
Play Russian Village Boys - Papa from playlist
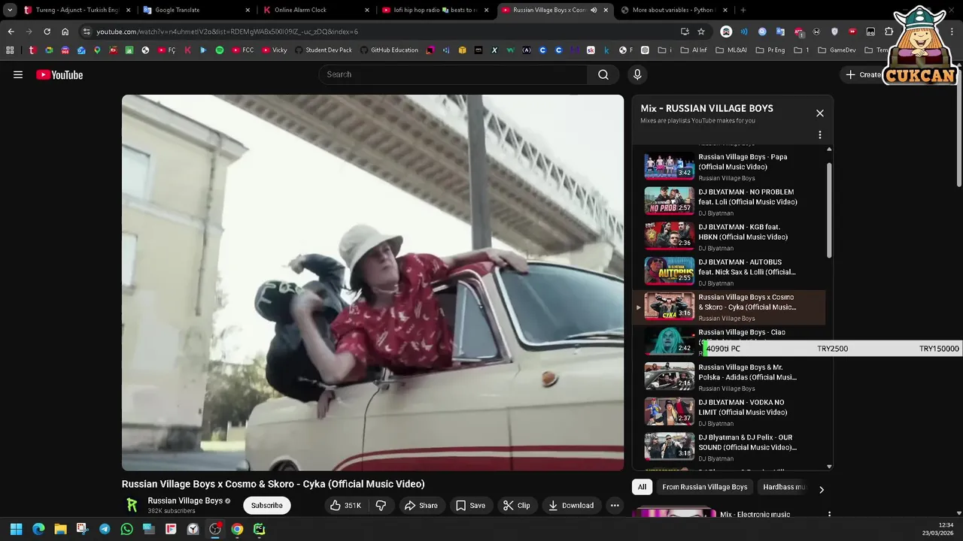(x=728, y=166)
